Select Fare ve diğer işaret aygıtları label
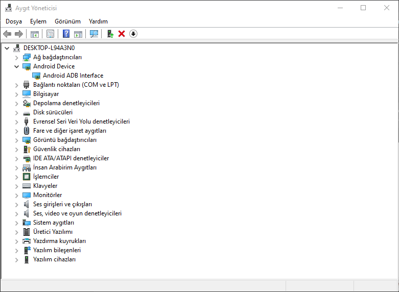 point(69,131)
